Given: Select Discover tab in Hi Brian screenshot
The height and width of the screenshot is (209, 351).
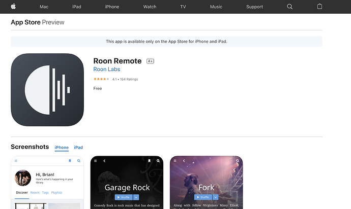Looking at the screenshot, I should pos(22,193).
